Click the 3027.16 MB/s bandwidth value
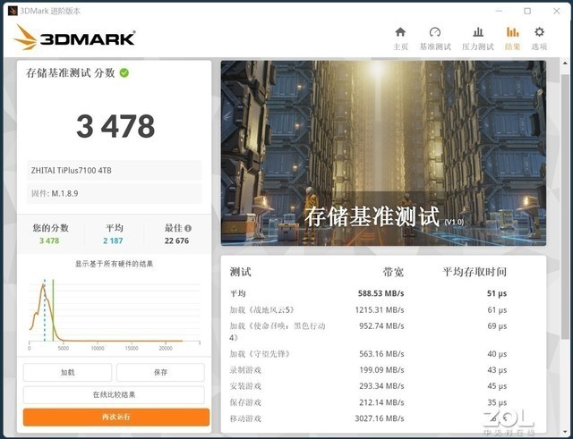The width and height of the screenshot is (573, 439). [380, 418]
